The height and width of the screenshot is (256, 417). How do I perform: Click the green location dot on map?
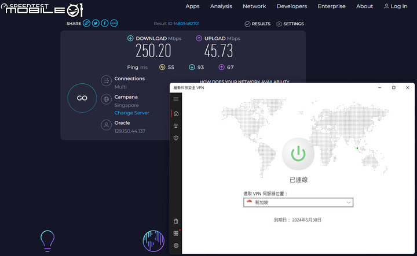tap(357, 148)
